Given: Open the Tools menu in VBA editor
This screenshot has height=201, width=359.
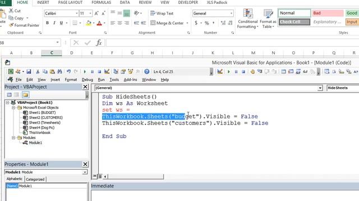Looking at the screenshot, I should [x=114, y=79].
